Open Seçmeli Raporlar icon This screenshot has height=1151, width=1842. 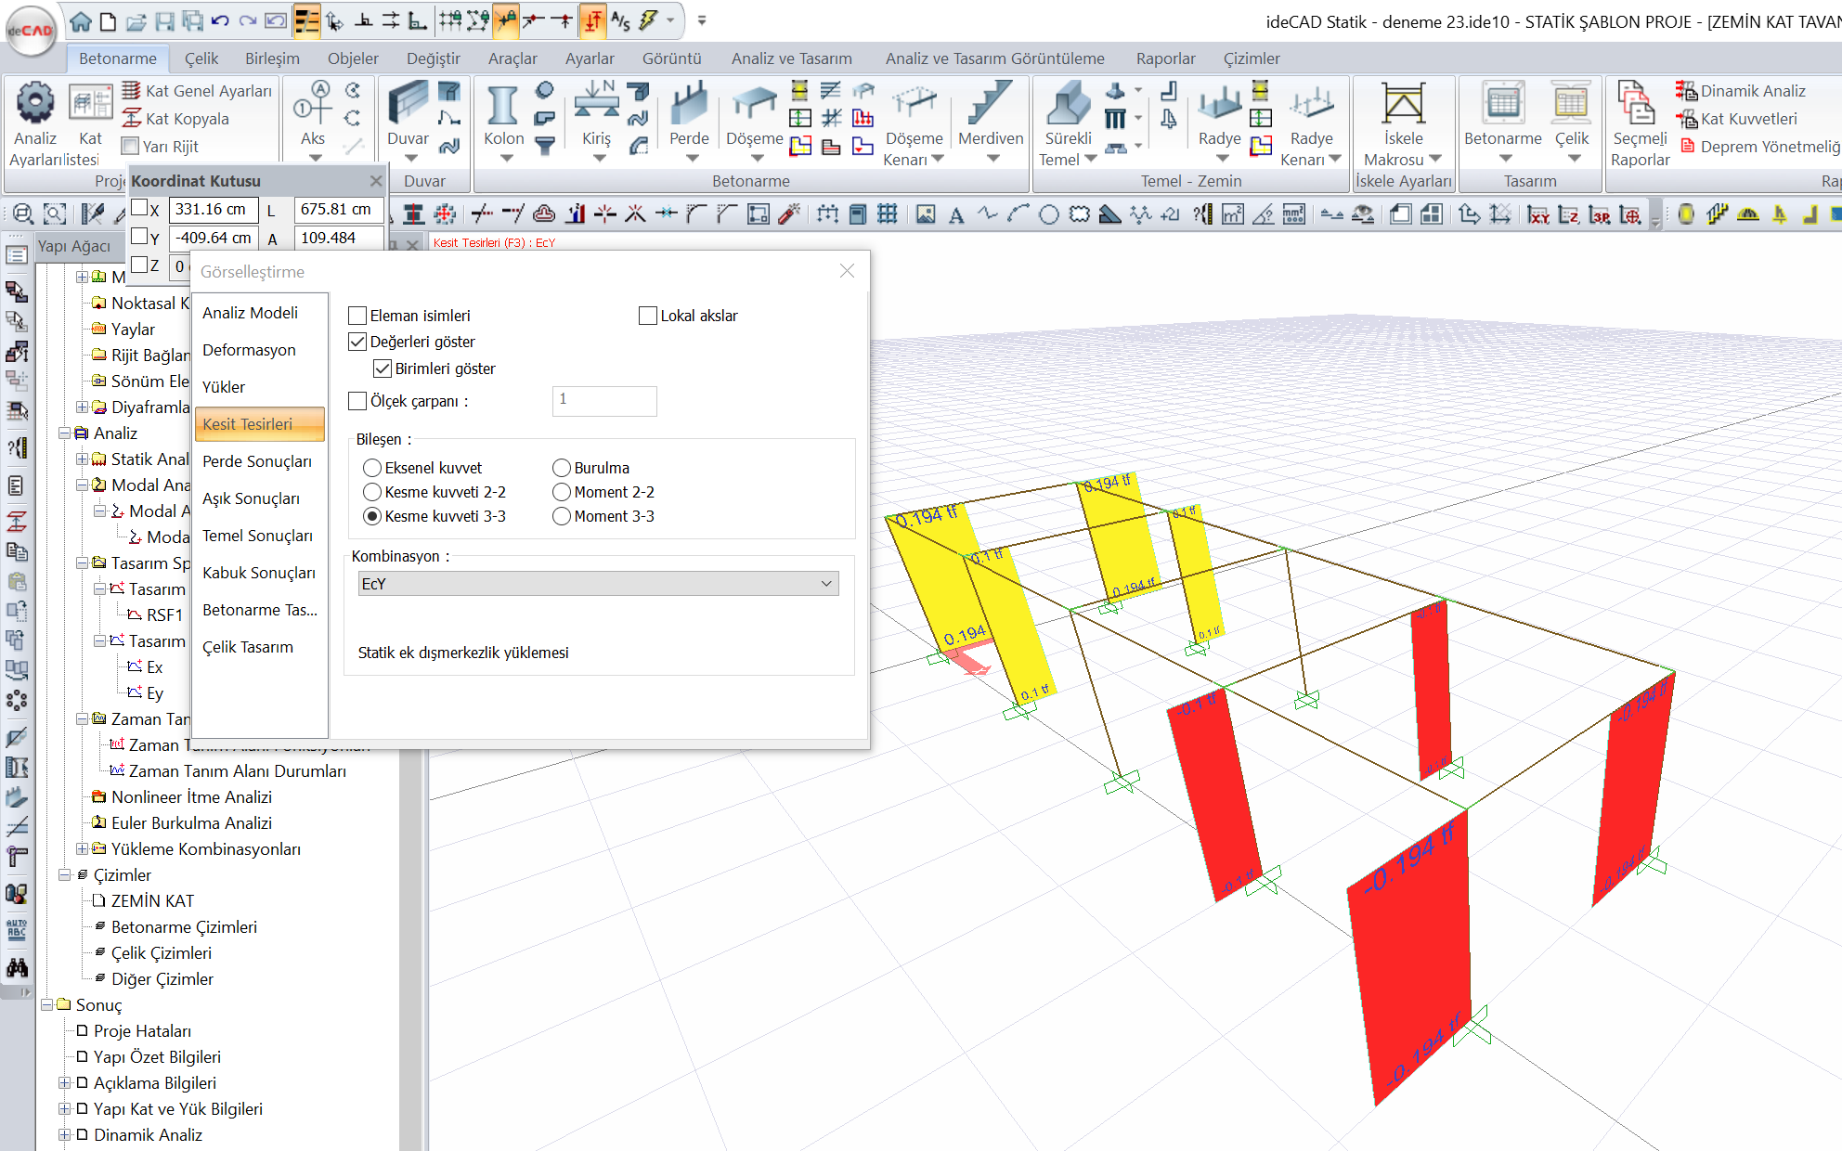pyautogui.click(x=1636, y=103)
